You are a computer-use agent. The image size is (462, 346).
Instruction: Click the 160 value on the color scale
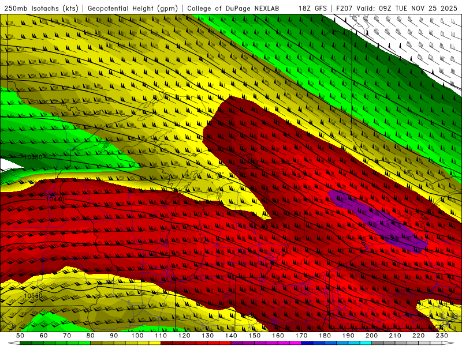point(278,336)
